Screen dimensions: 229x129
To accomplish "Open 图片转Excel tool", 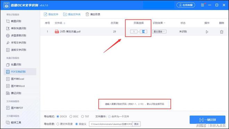I will coord(15,79).
